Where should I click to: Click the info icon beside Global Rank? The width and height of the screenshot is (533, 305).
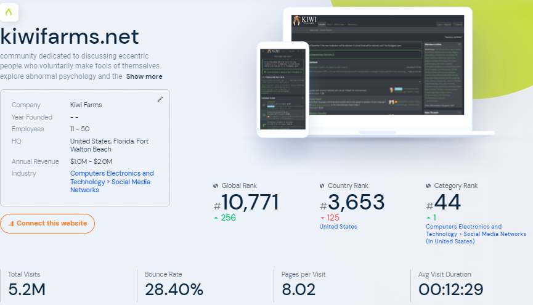pyautogui.click(x=216, y=185)
